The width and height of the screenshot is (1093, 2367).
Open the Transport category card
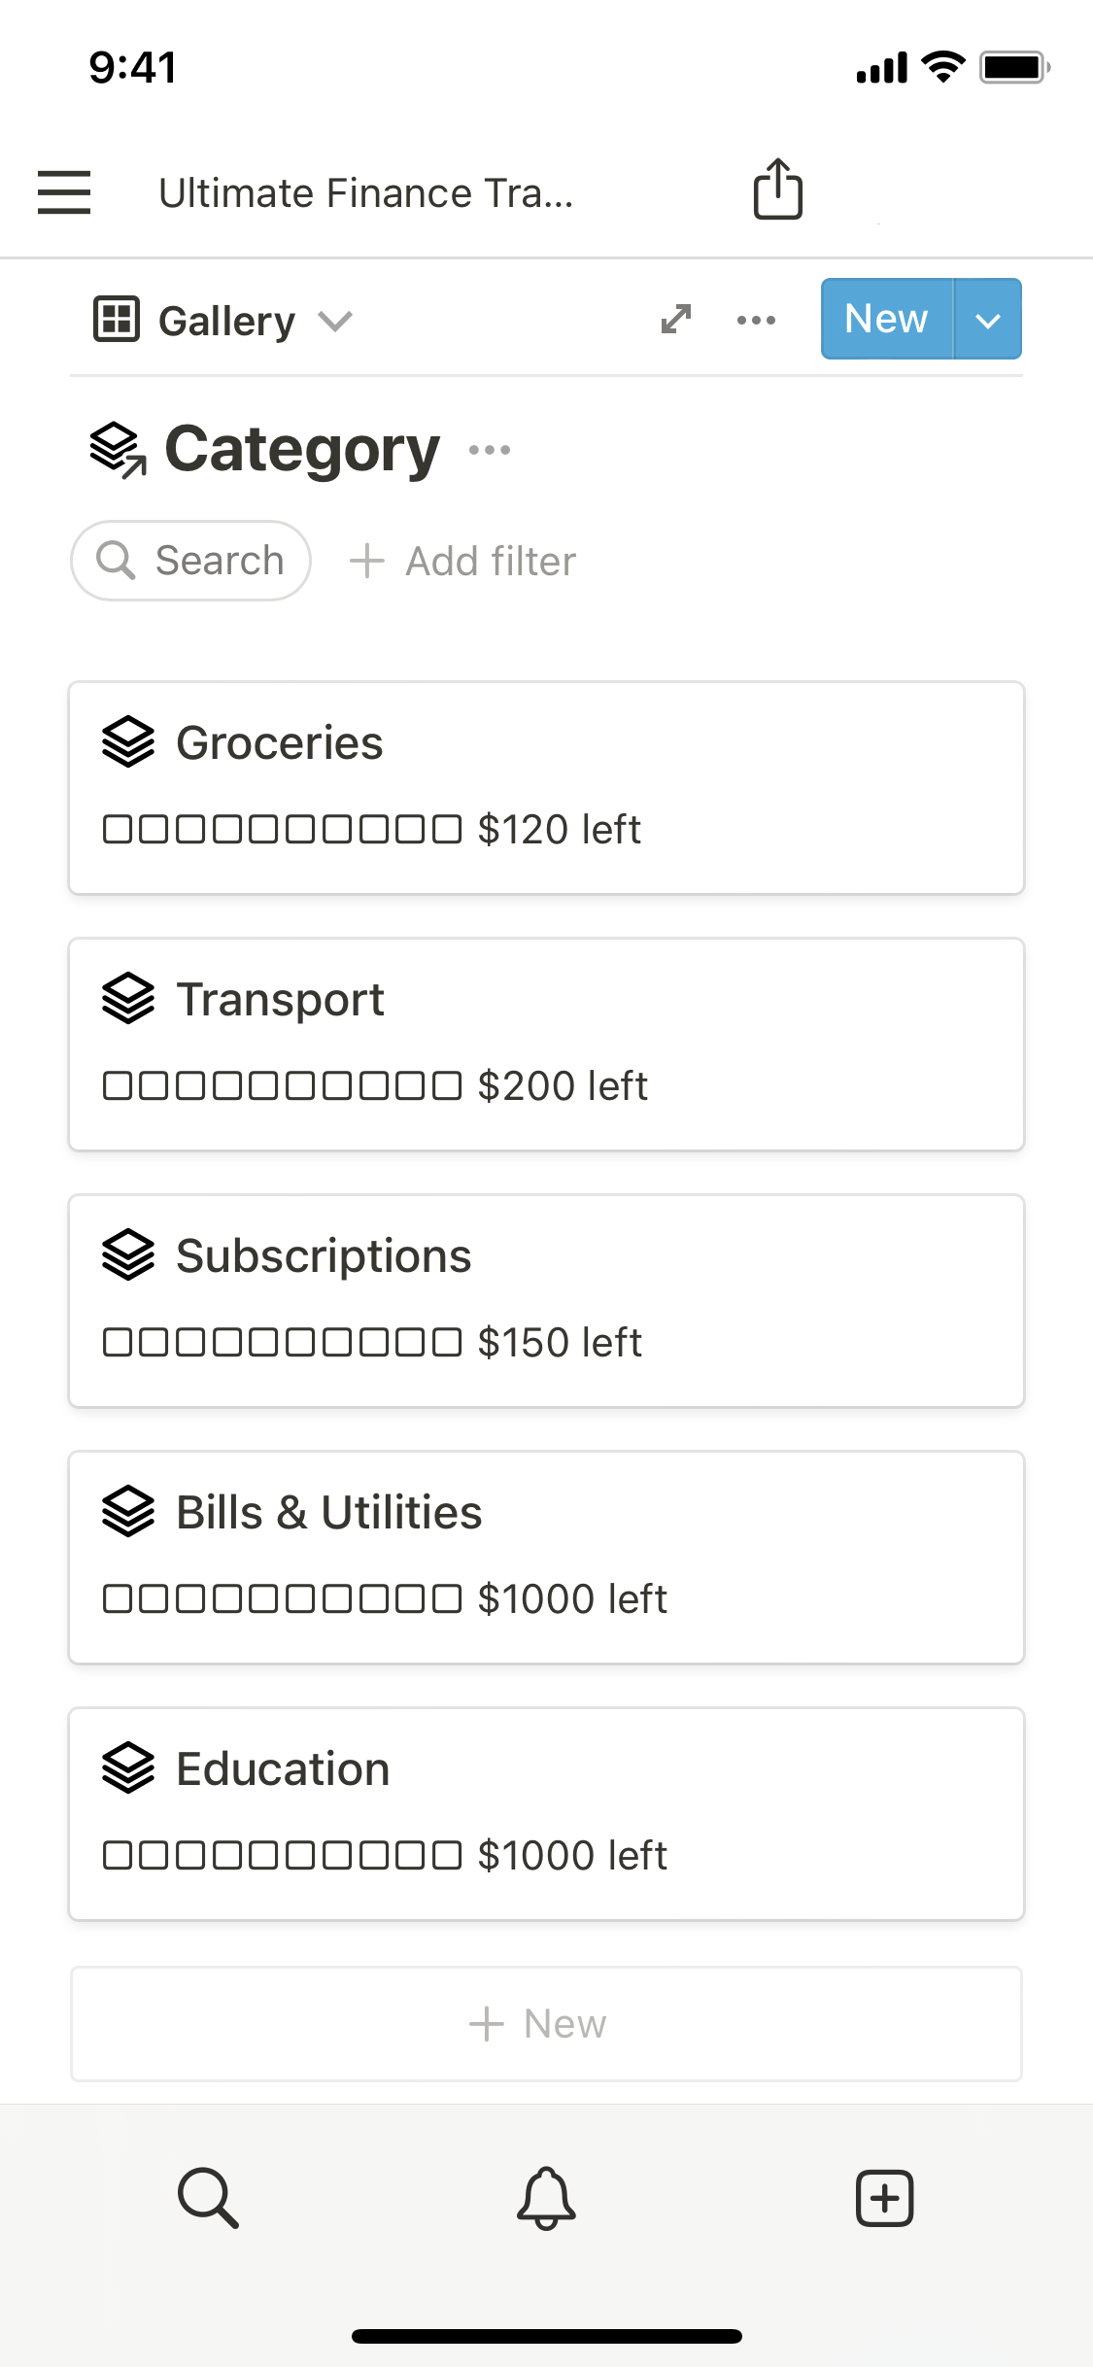pyautogui.click(x=546, y=1044)
